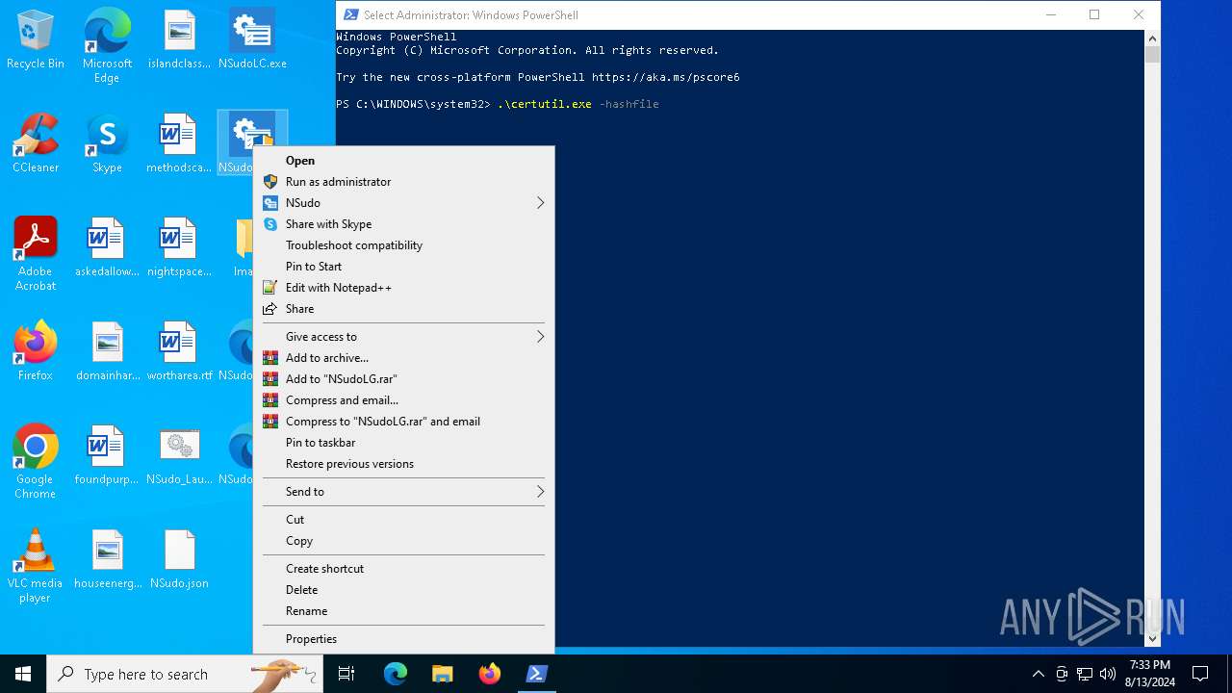
Task: Choose Pin to Start
Action: [404, 267]
